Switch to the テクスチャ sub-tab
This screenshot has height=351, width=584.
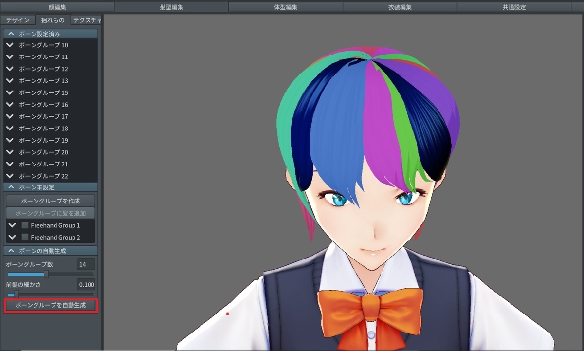pos(86,20)
